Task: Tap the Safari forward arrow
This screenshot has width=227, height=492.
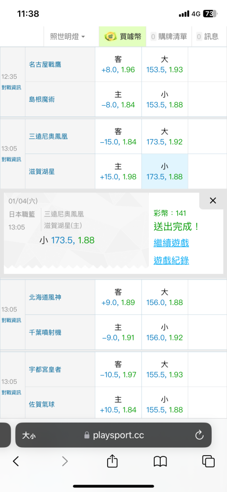Action: [x=64, y=461]
